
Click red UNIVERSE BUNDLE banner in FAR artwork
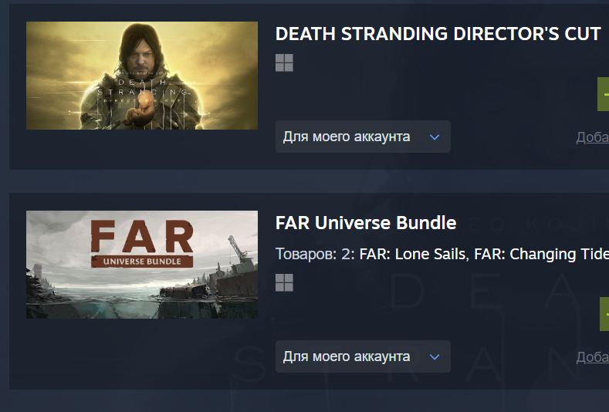142,262
